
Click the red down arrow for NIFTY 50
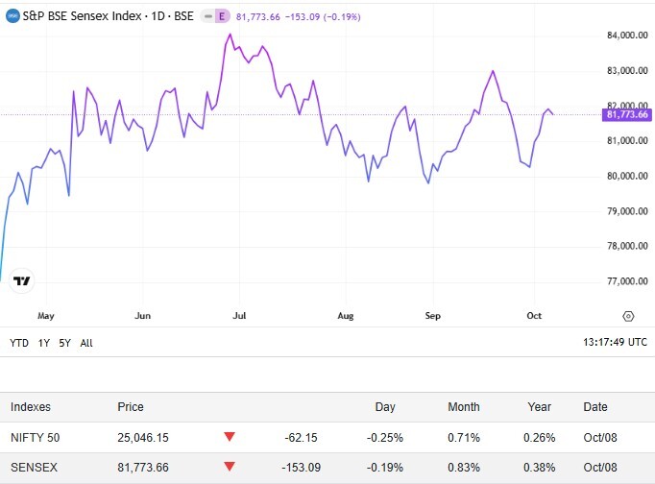(x=229, y=438)
